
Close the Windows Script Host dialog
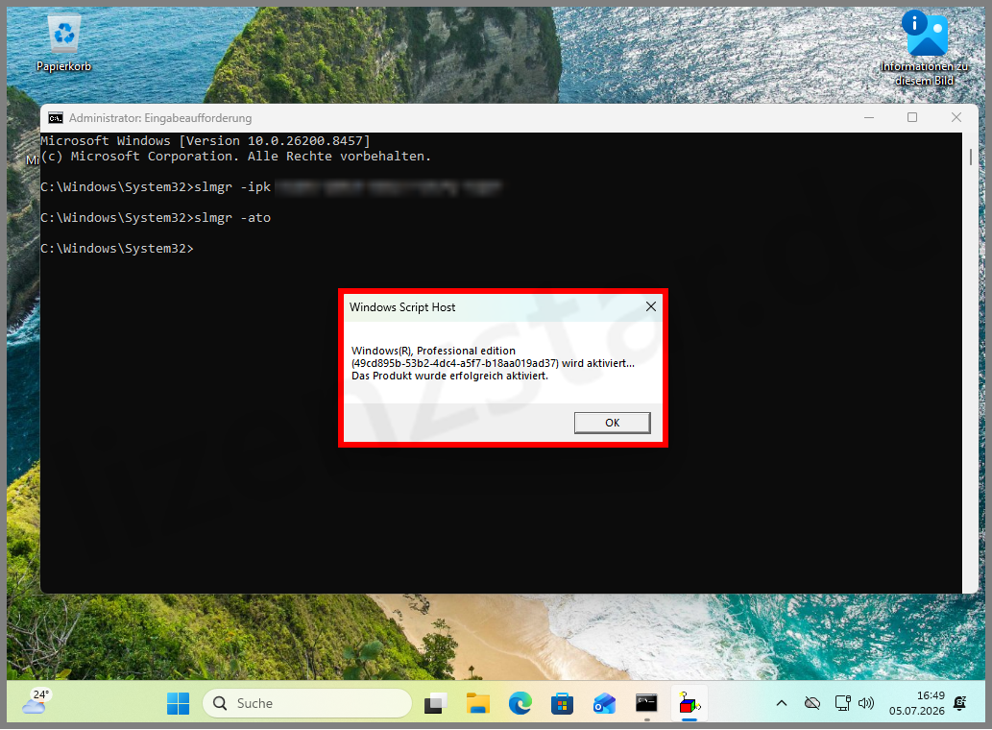coord(650,306)
